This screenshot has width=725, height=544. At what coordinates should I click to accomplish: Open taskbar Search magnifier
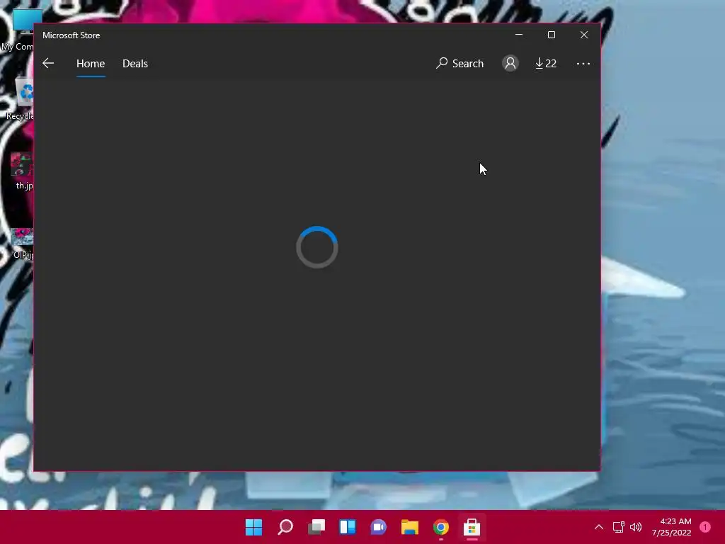(285, 527)
